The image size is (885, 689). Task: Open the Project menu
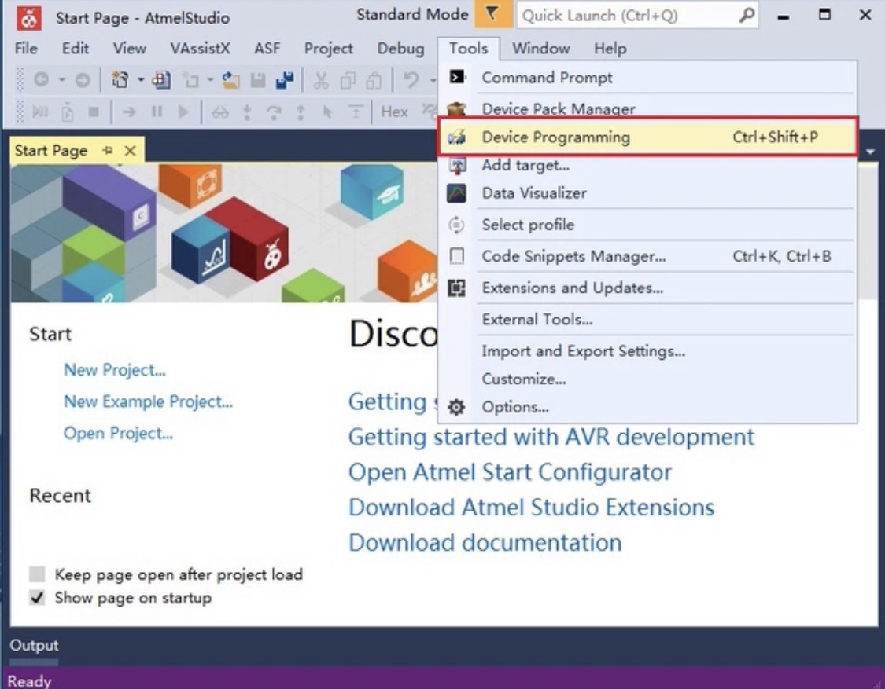[x=329, y=49]
